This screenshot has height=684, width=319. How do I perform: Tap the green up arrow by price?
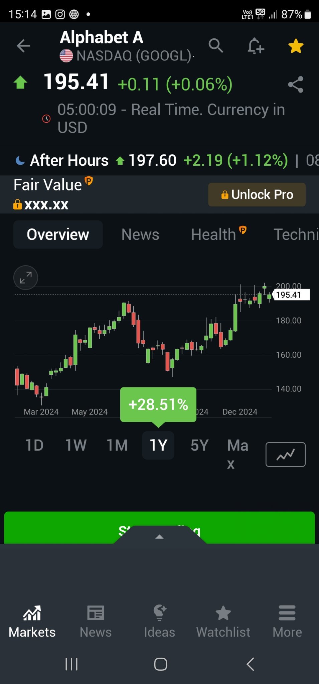pos(20,82)
